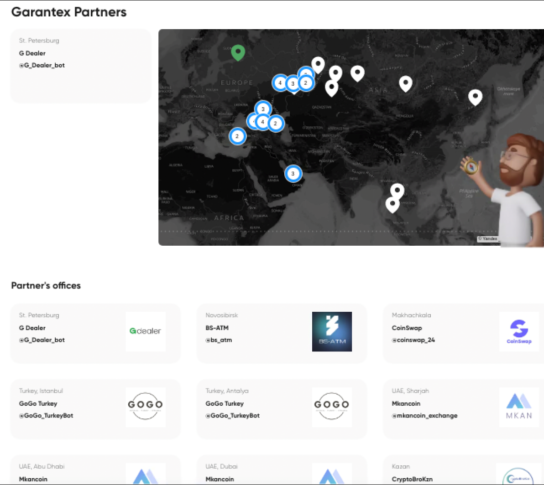The width and height of the screenshot is (544, 485).
Task: Click the BS-ATM logo image
Action: coord(332,331)
